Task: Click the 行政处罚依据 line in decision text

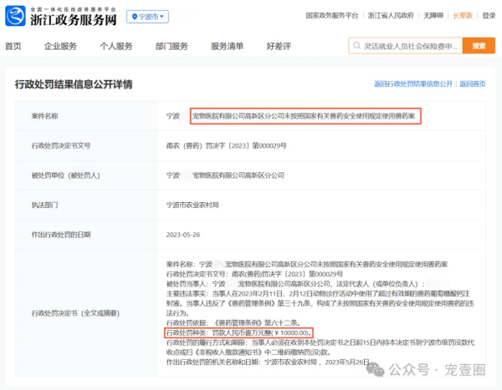Action: click(x=233, y=323)
